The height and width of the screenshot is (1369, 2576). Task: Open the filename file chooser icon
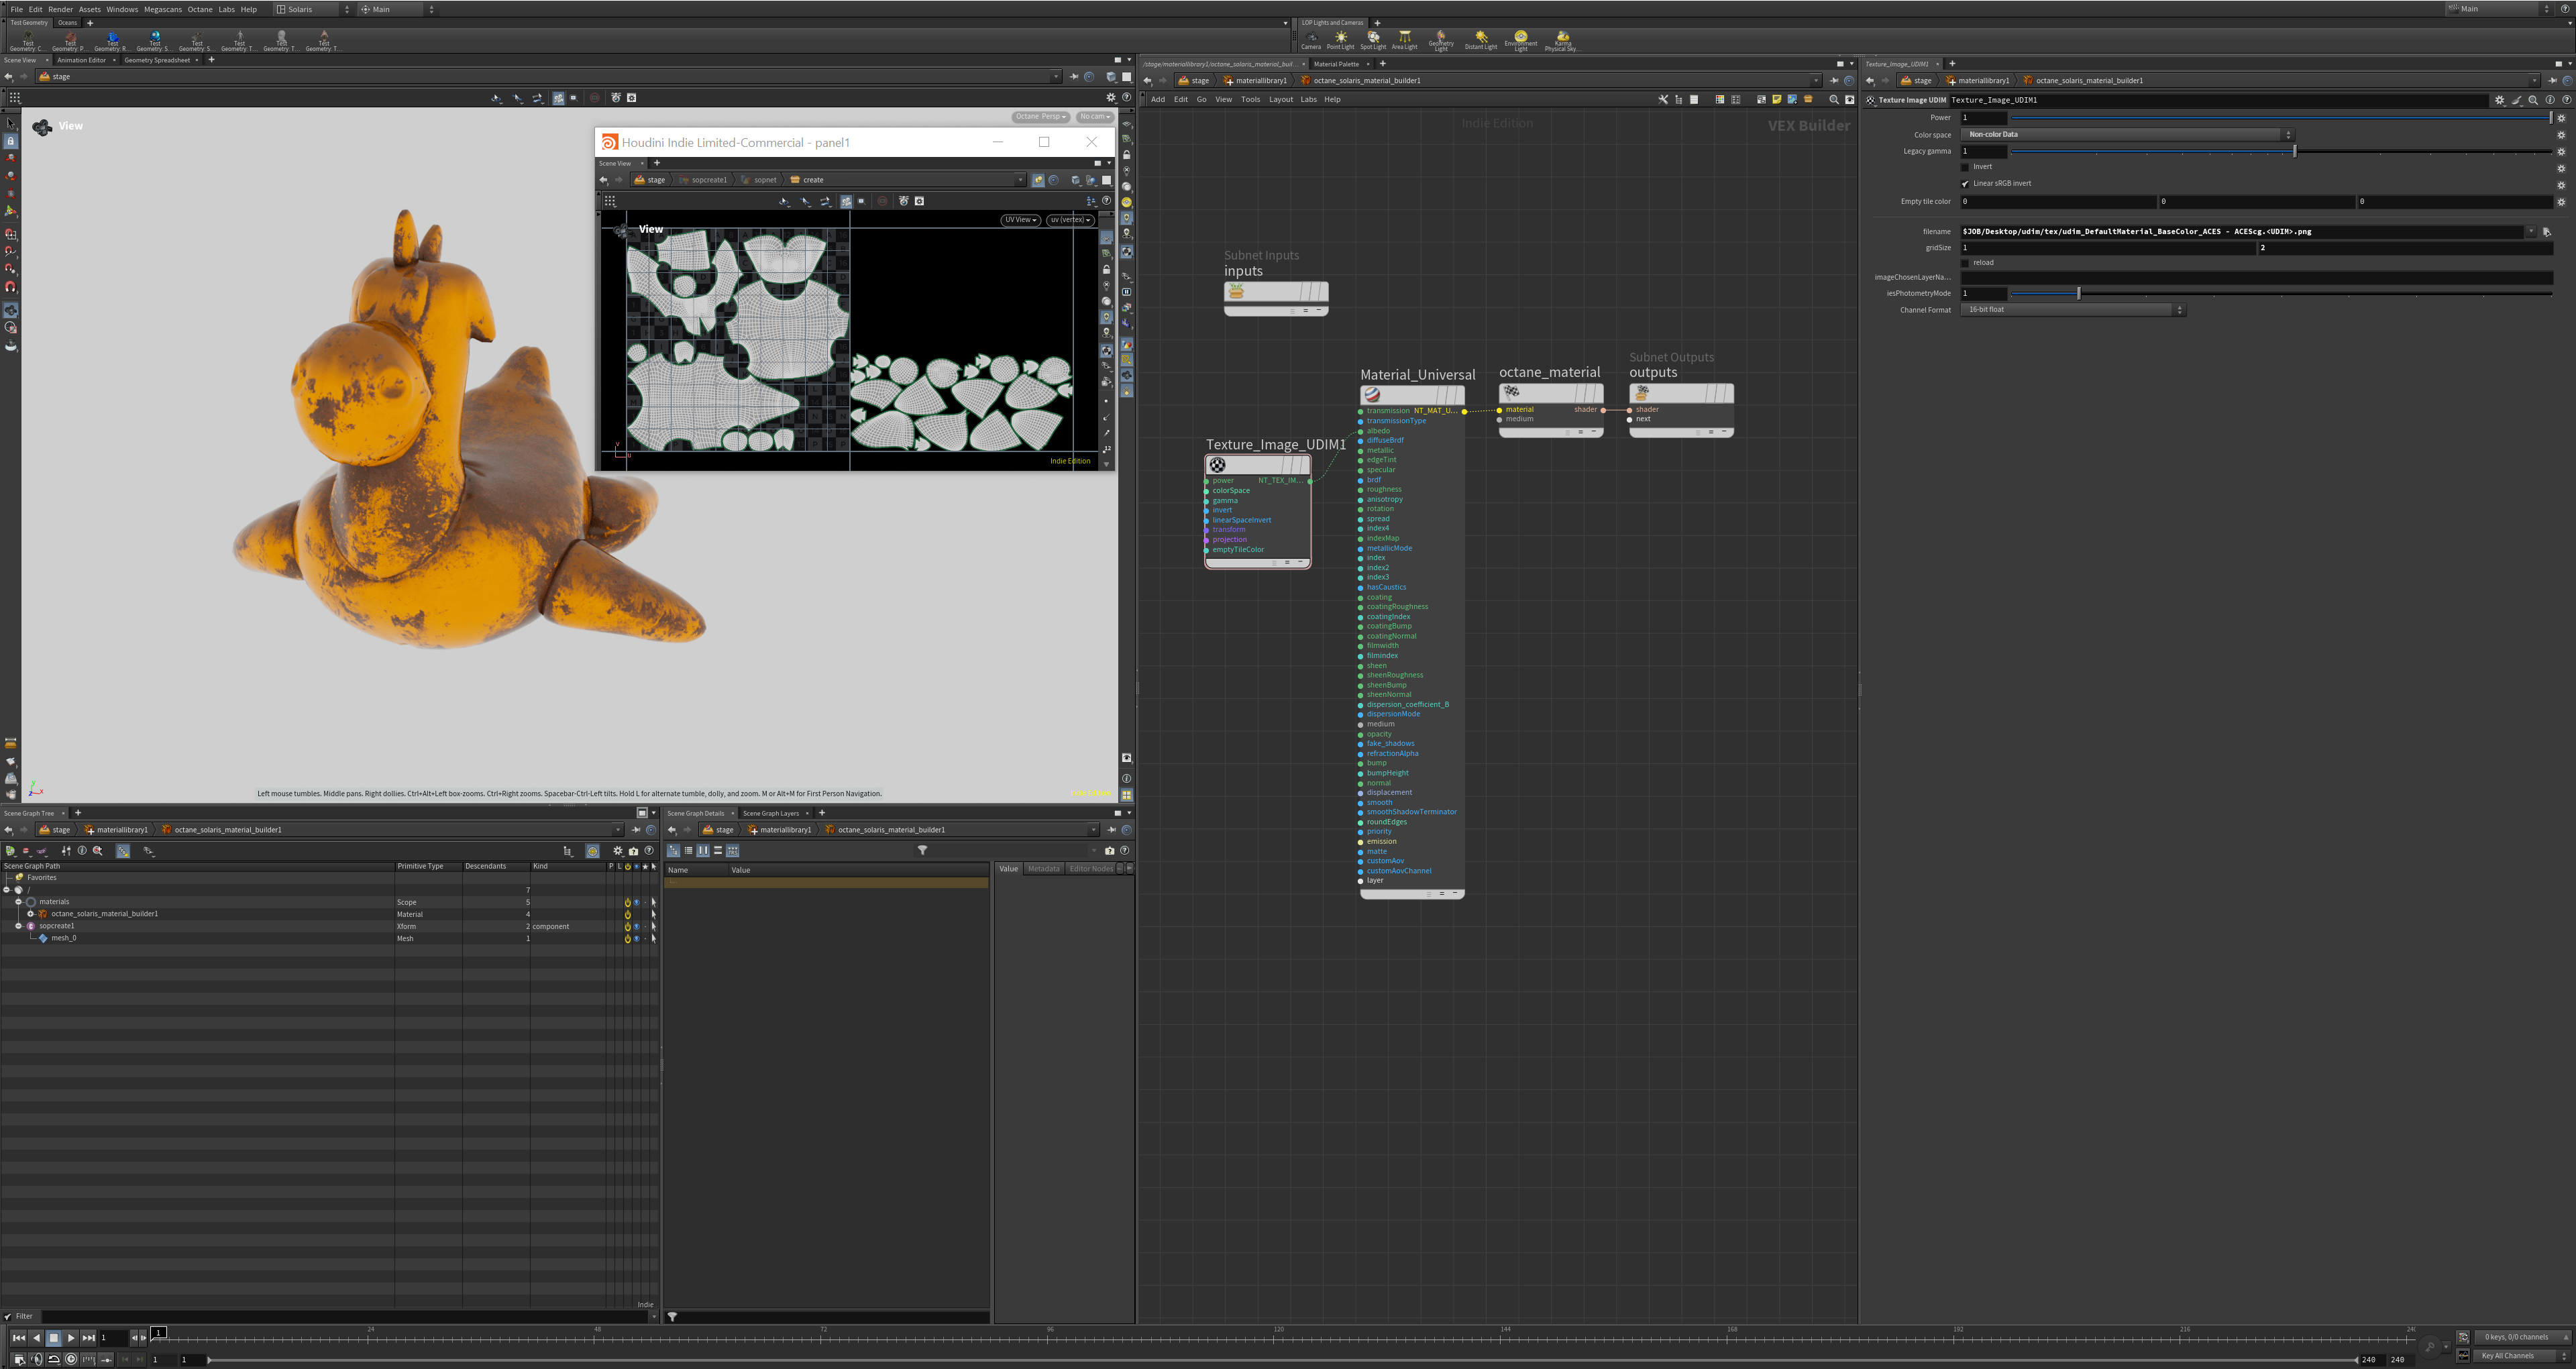(x=2546, y=232)
